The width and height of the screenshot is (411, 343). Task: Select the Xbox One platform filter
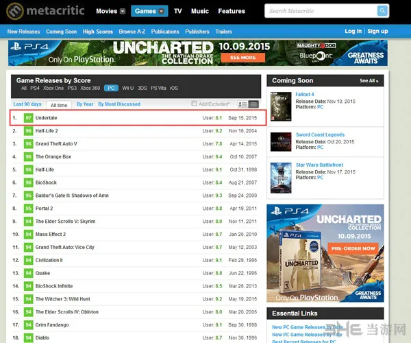53,88
